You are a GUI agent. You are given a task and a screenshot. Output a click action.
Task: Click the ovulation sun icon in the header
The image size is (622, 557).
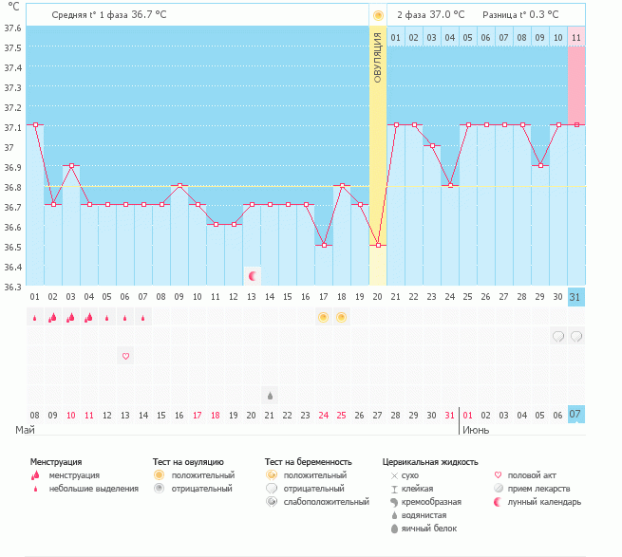(378, 15)
